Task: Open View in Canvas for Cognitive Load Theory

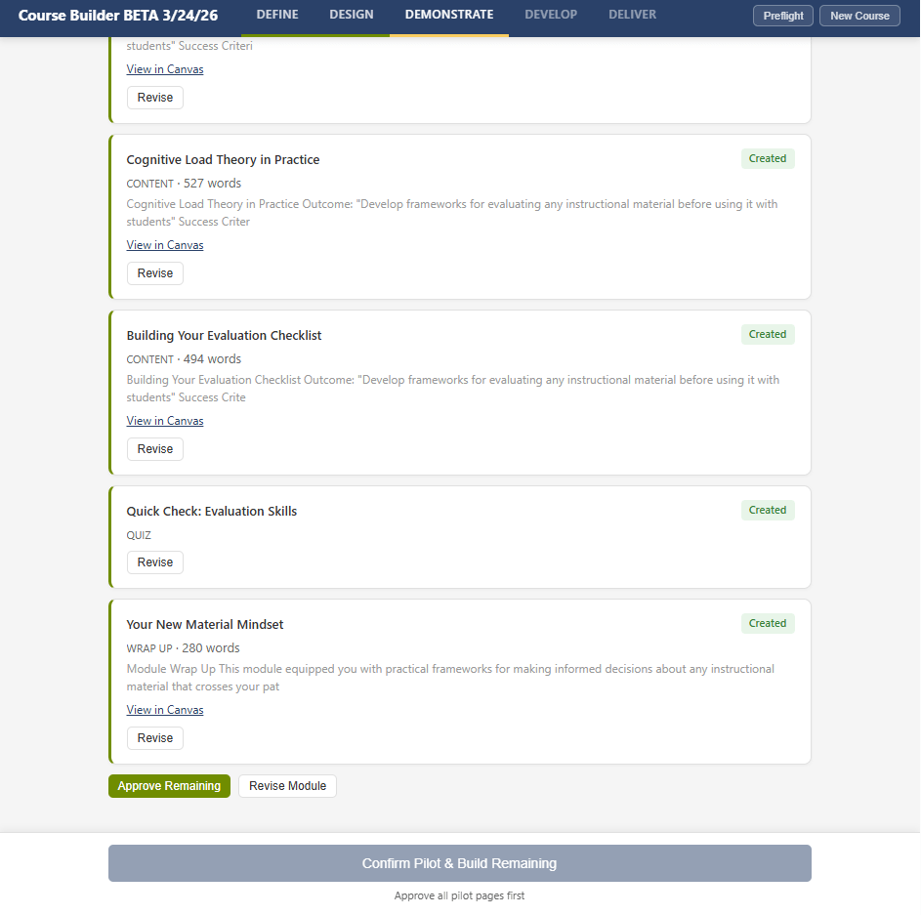Action: [x=165, y=245]
